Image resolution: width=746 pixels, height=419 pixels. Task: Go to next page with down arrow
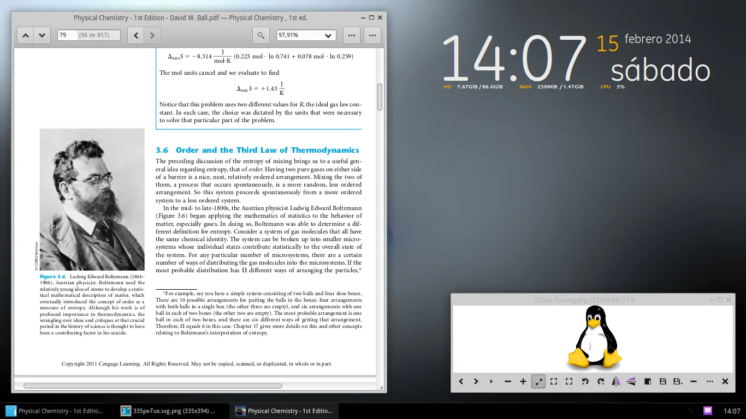point(42,35)
